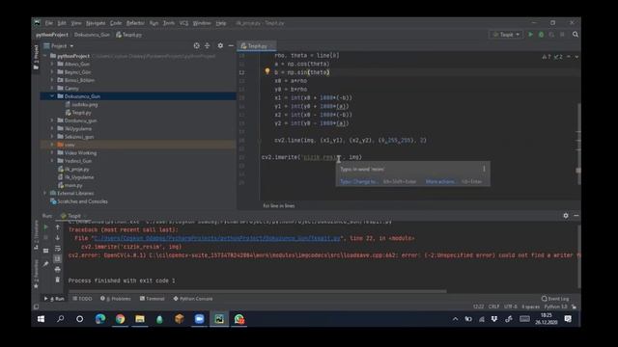Rerun program with green arrow in Run panel
618x347 pixels.
coord(46,227)
